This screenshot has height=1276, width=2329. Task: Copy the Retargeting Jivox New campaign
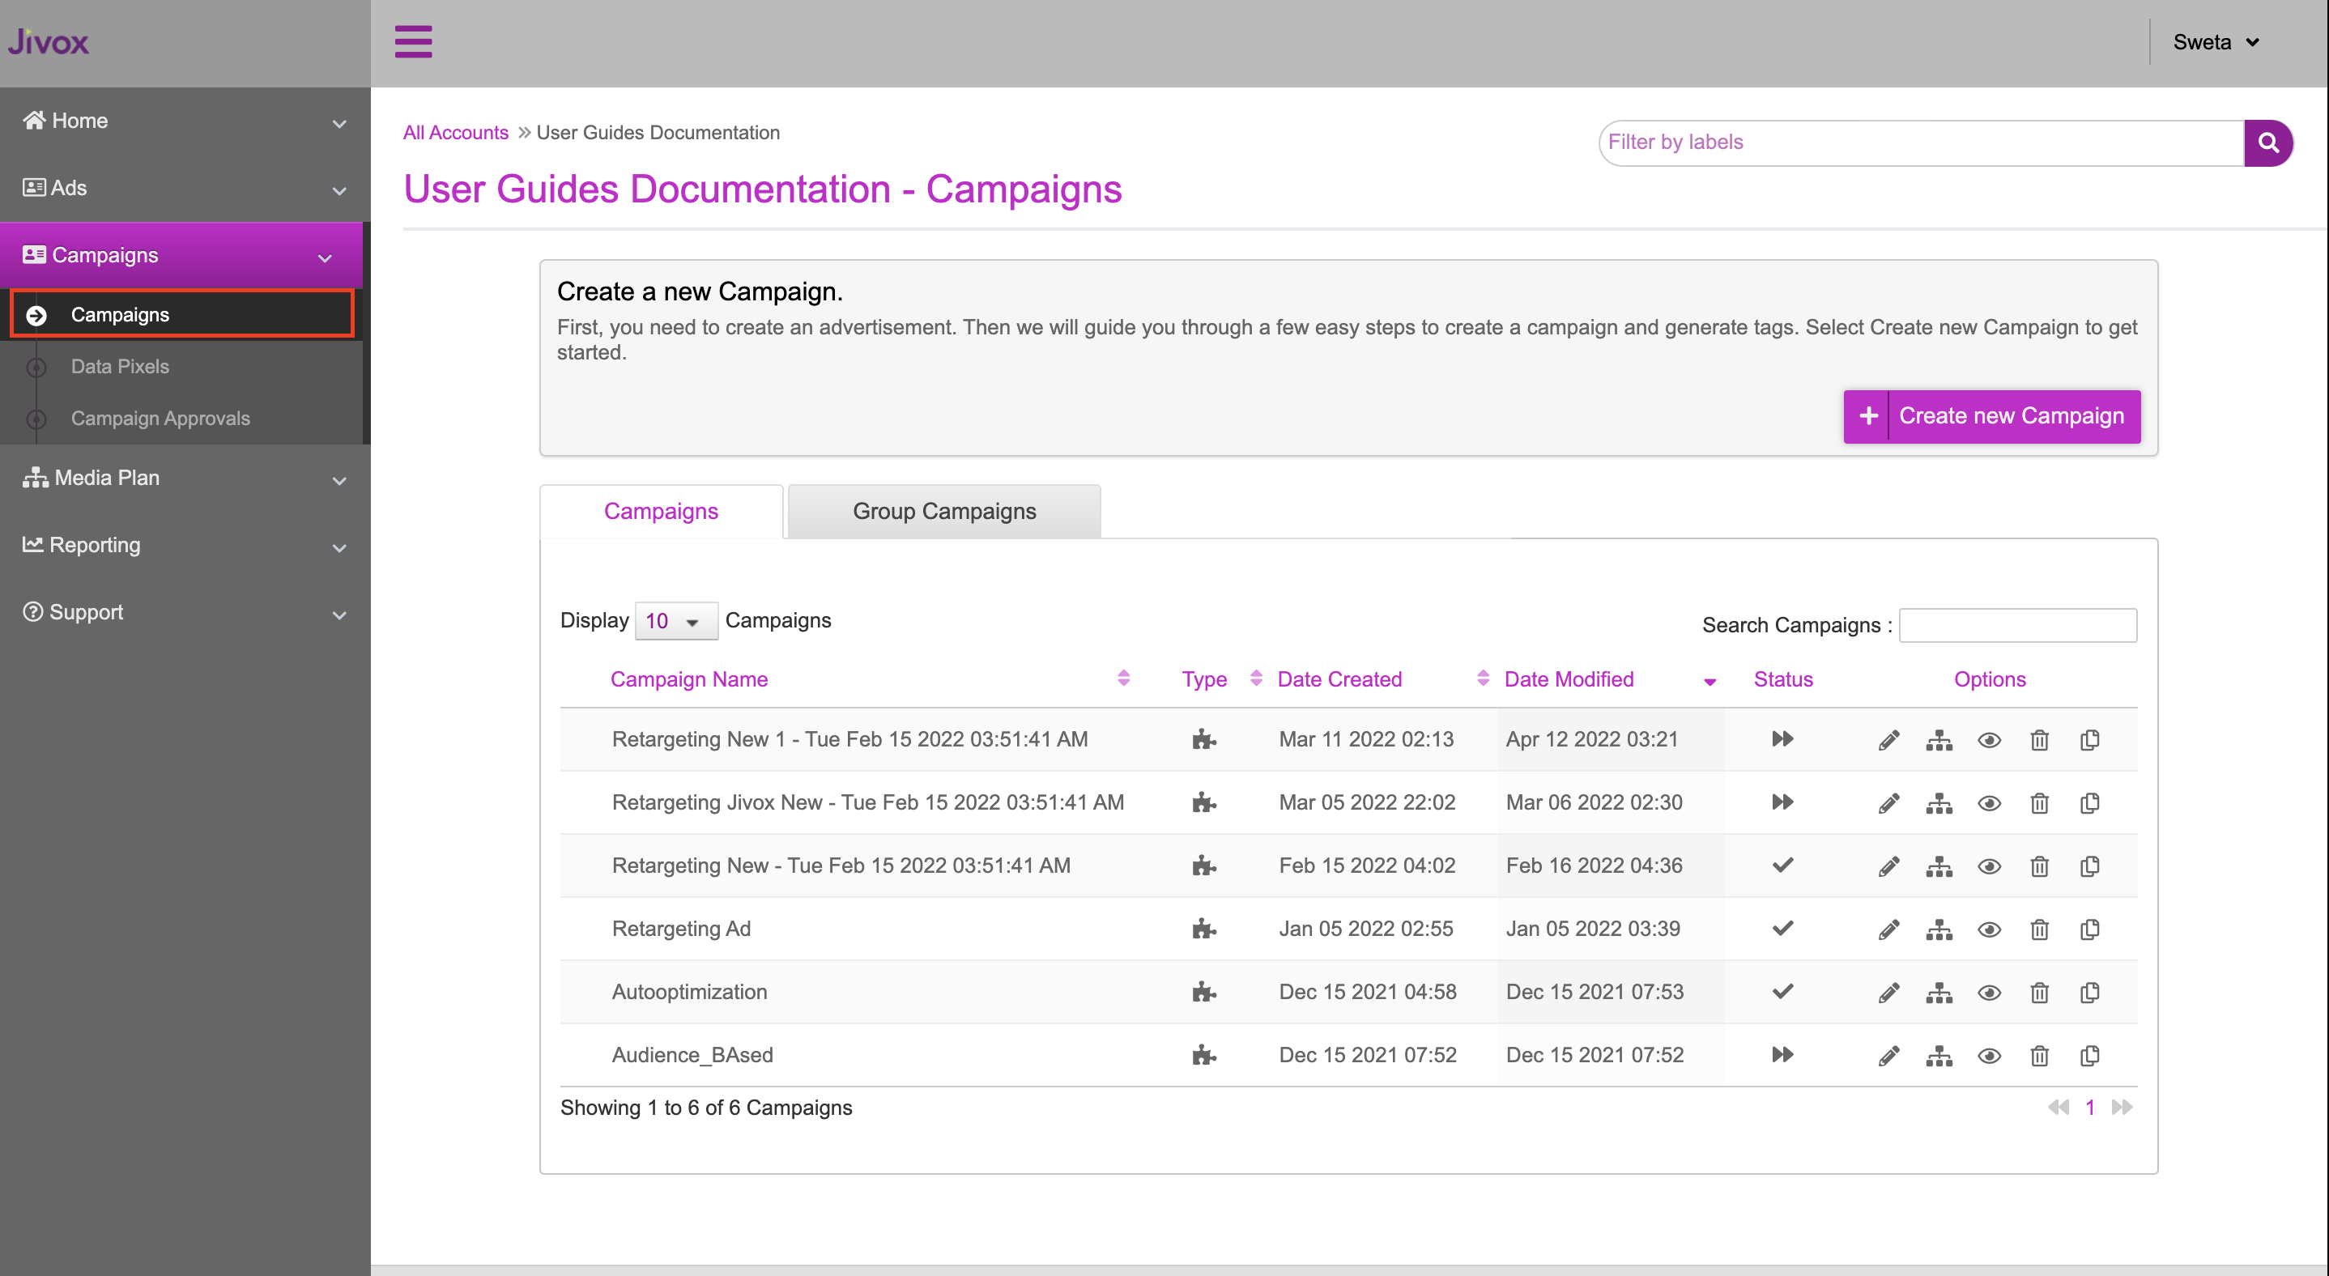[x=2089, y=803]
